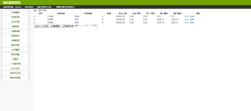Click the 操作 column header
The height and width of the screenshot is (111, 251).
click(198, 13)
